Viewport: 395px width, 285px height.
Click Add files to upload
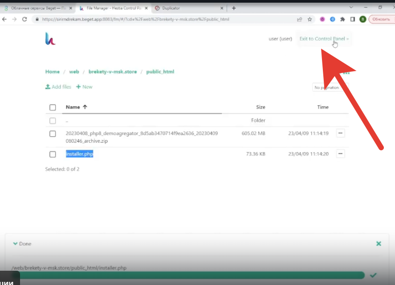point(58,87)
